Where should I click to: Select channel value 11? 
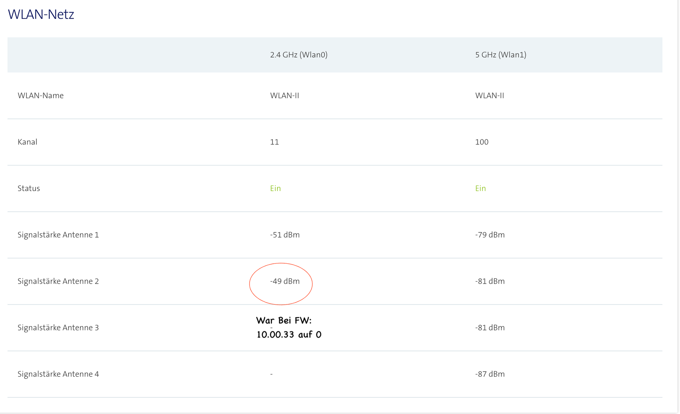click(x=274, y=142)
